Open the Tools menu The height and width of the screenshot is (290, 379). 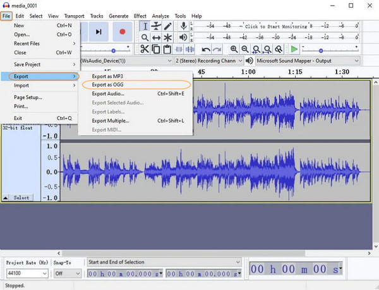pos(180,16)
